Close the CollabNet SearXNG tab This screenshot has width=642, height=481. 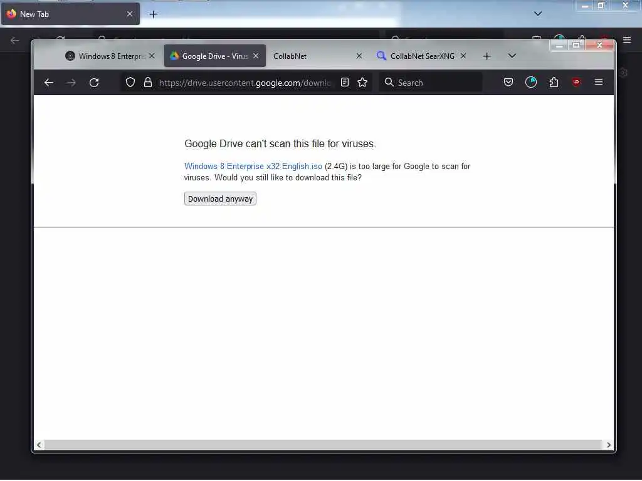[x=463, y=56]
